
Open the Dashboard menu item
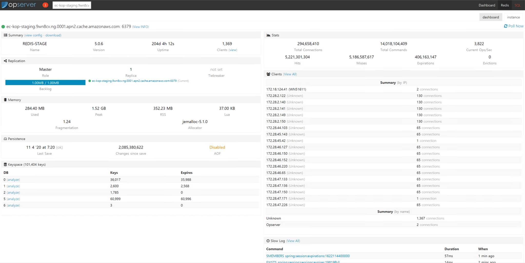click(x=487, y=5)
